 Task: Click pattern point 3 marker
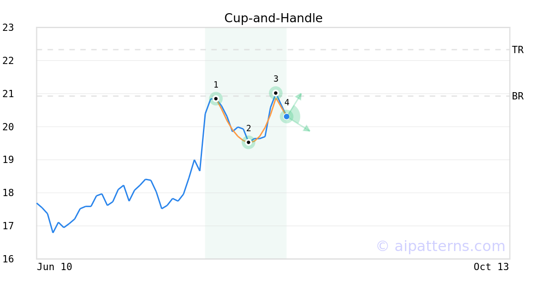tap(276, 93)
